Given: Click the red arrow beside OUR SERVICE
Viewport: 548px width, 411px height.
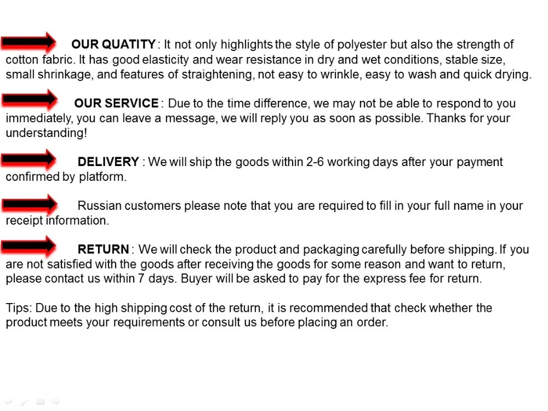Looking at the screenshot, I should pyautogui.click(x=30, y=100).
